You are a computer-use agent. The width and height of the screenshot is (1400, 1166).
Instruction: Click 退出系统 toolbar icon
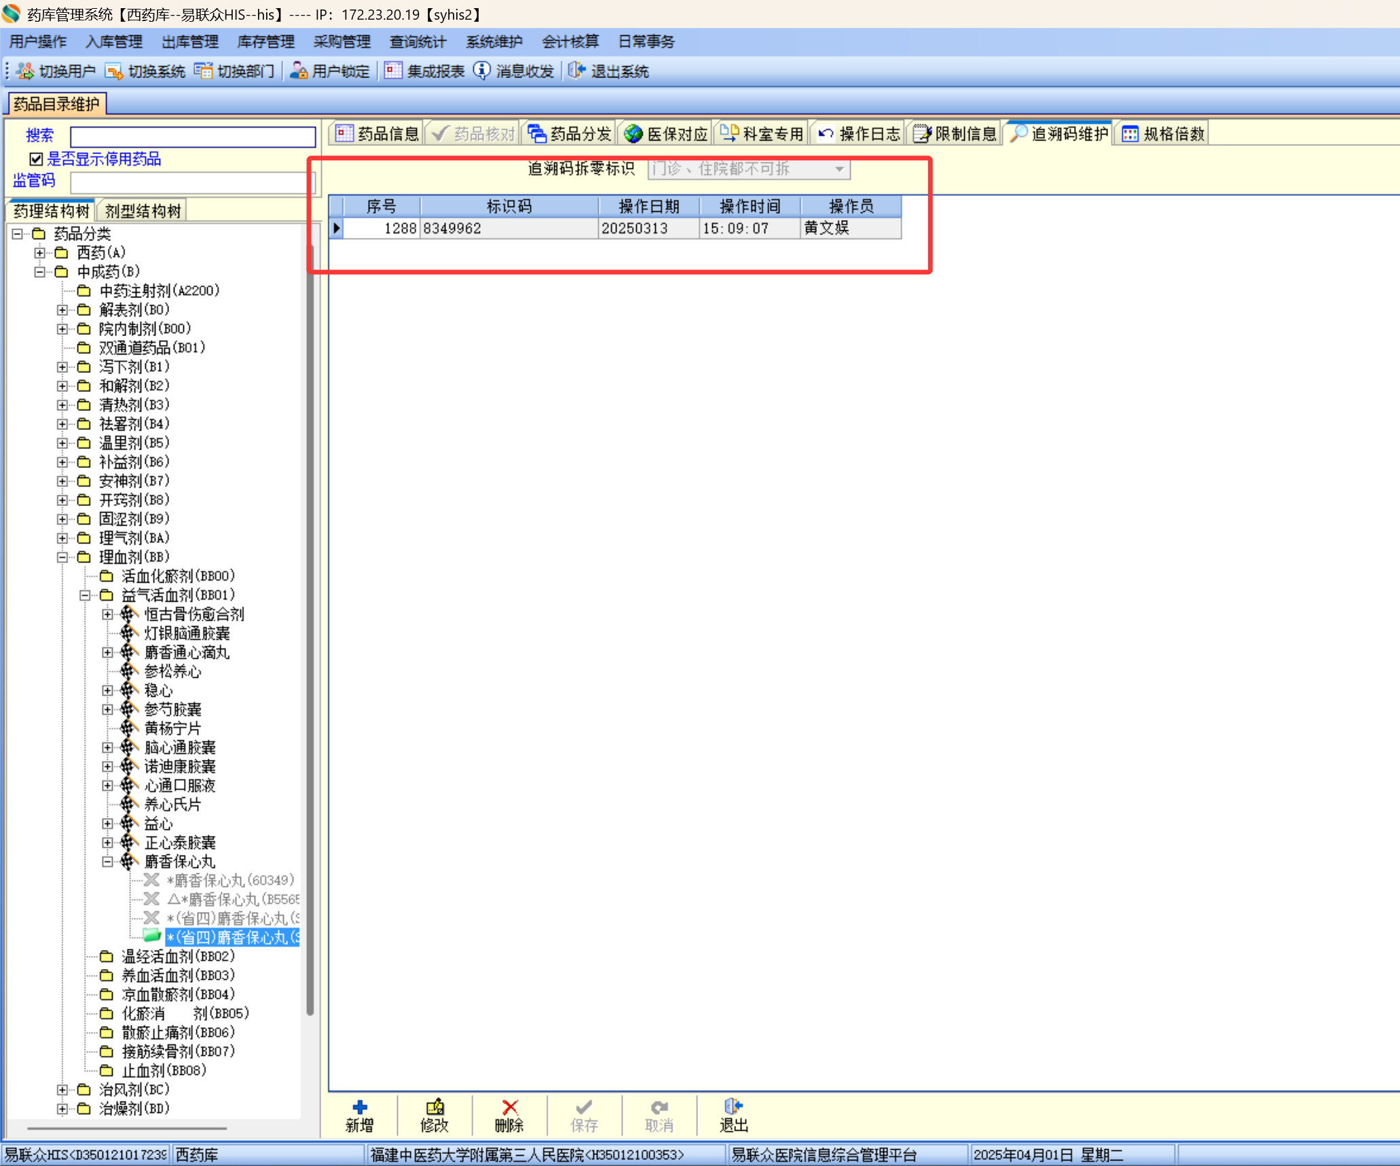[576, 71]
